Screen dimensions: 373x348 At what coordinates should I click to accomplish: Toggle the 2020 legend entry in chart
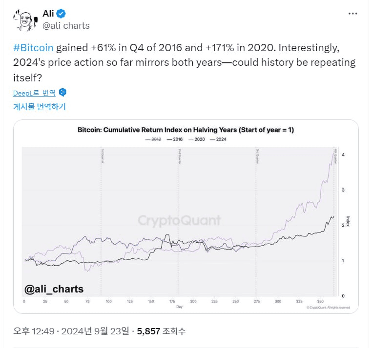[197, 139]
